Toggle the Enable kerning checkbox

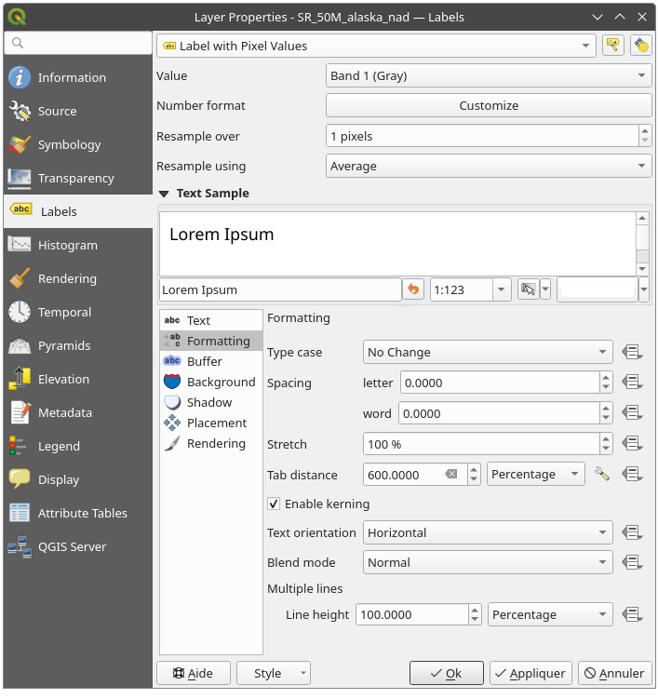[274, 504]
